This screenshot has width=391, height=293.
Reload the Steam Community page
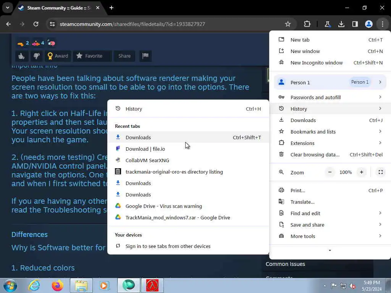click(36, 24)
